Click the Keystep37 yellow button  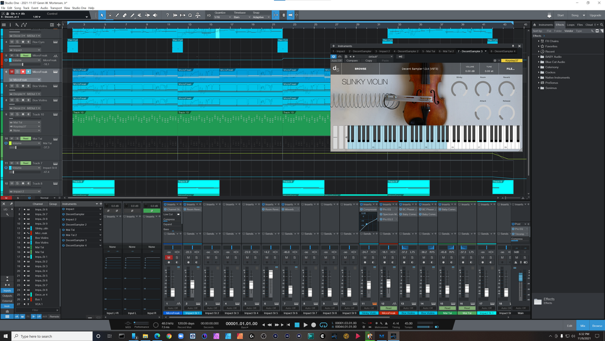tap(512, 61)
